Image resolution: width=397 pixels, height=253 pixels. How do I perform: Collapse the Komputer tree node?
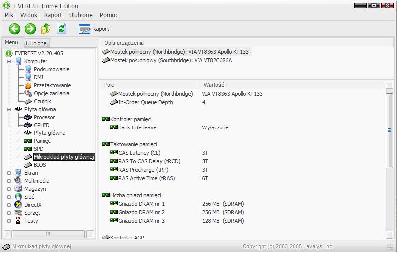(x=9, y=61)
